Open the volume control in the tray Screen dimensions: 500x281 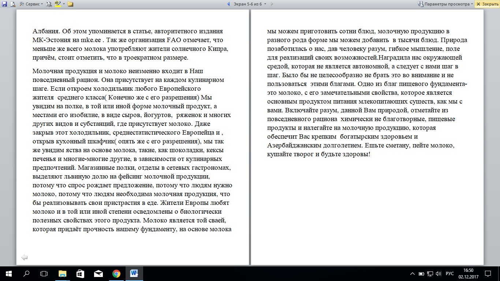click(x=439, y=274)
